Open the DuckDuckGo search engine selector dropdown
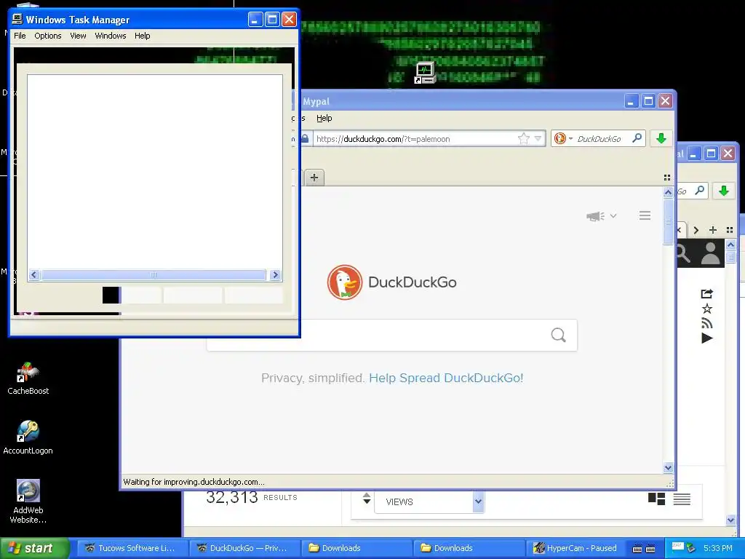The image size is (745, 559). click(562, 138)
